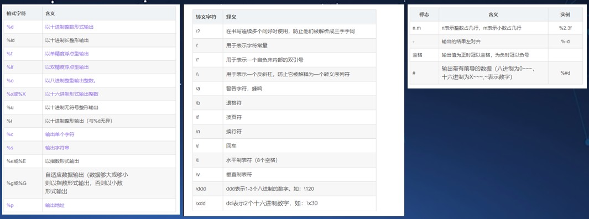
Task: Select the 自适应数据输出 description cell
Action: tap(109, 183)
